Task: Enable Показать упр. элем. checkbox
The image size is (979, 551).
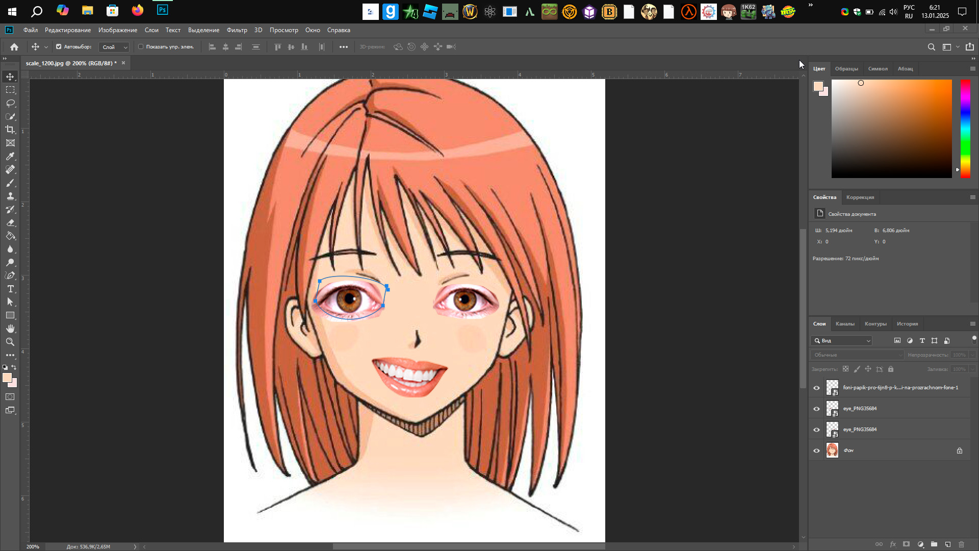Action: (x=141, y=46)
